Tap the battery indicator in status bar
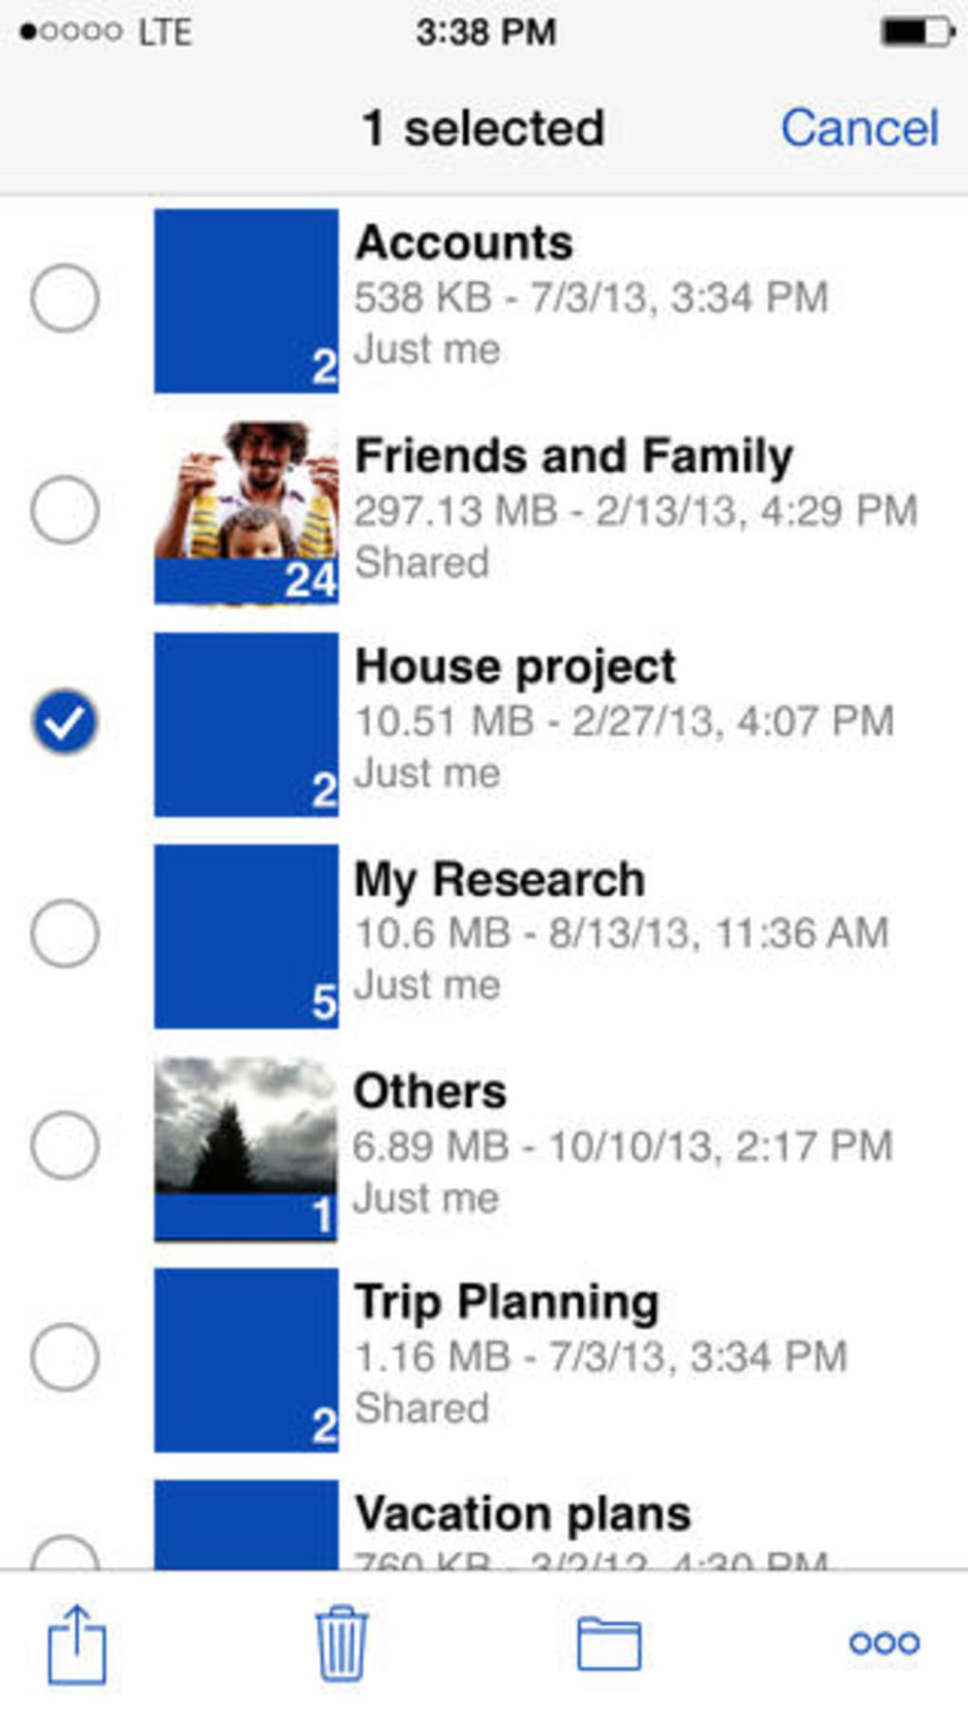 coord(916,32)
